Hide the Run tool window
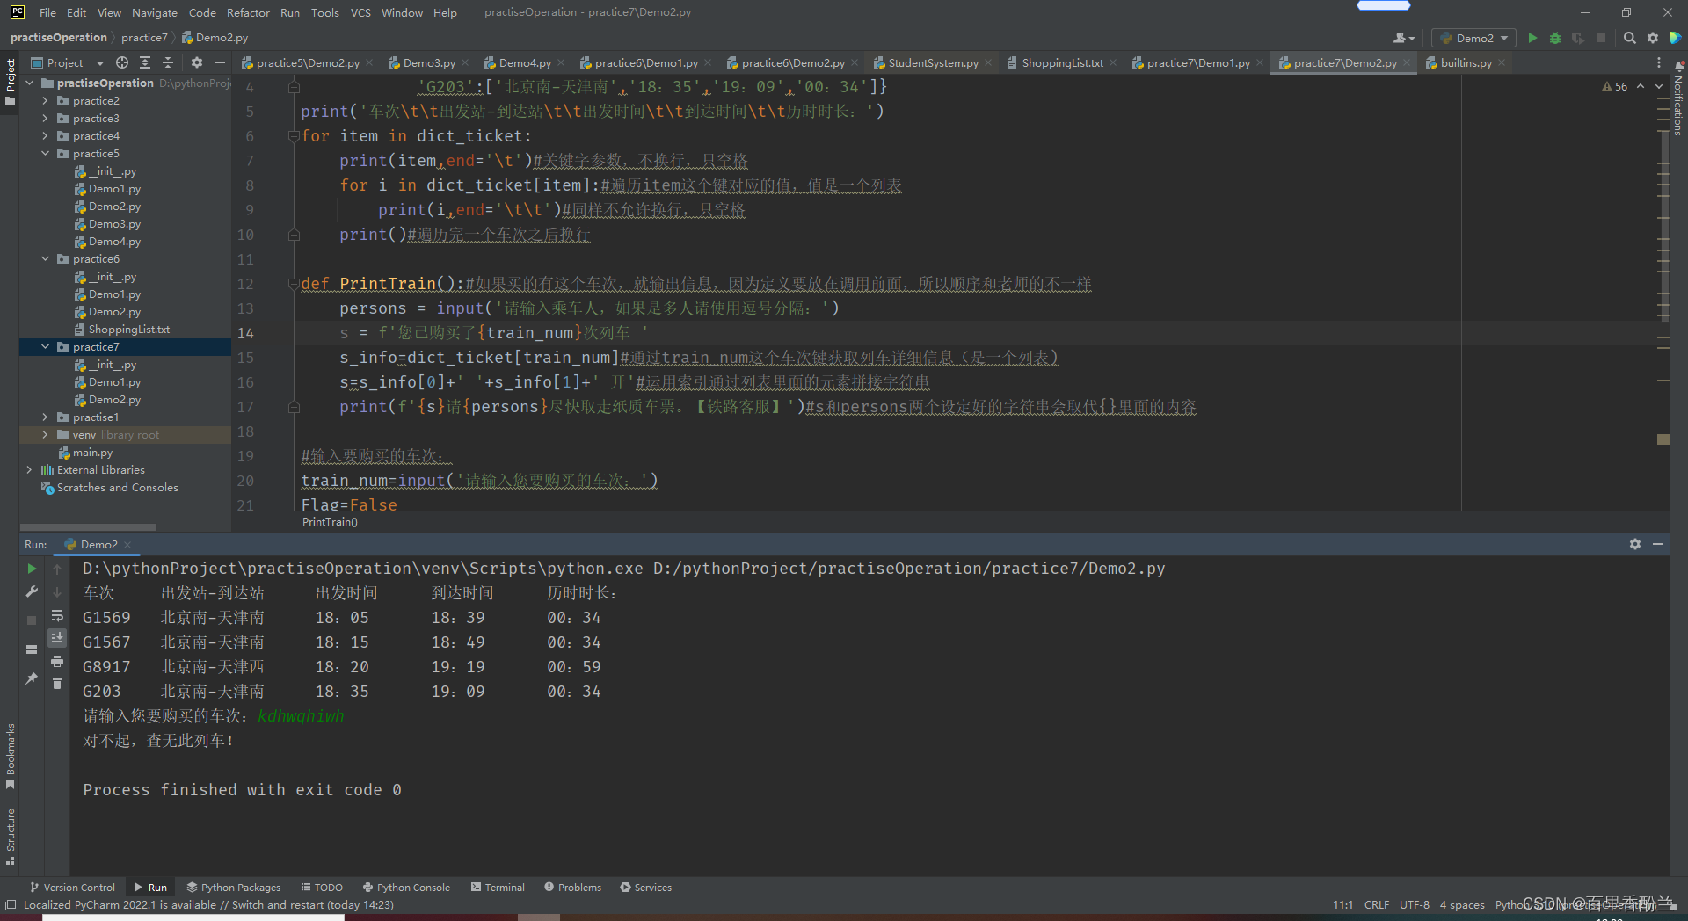This screenshot has height=921, width=1688. pos(1658,544)
